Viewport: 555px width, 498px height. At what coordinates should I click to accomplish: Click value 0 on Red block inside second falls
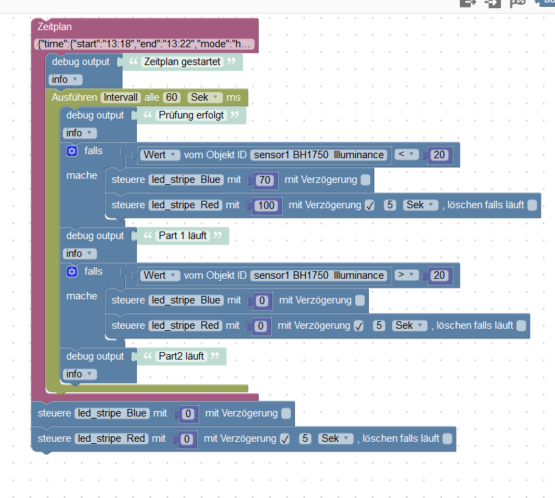click(x=261, y=326)
